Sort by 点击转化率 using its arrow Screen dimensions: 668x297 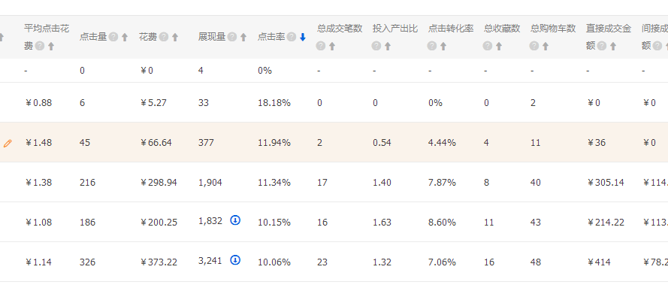click(443, 46)
